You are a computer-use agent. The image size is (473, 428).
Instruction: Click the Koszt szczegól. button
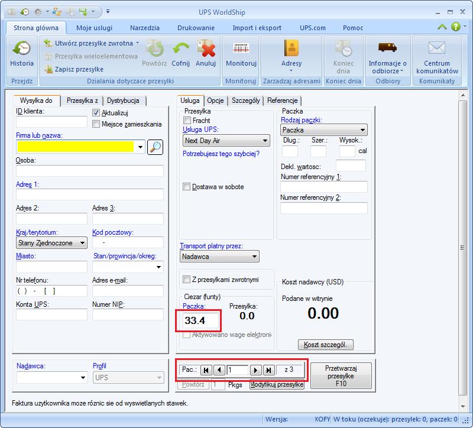(326, 345)
